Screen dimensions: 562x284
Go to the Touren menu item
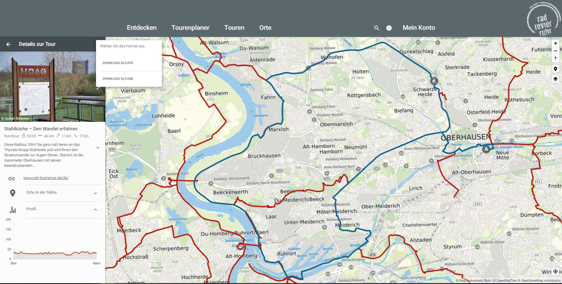(x=234, y=28)
